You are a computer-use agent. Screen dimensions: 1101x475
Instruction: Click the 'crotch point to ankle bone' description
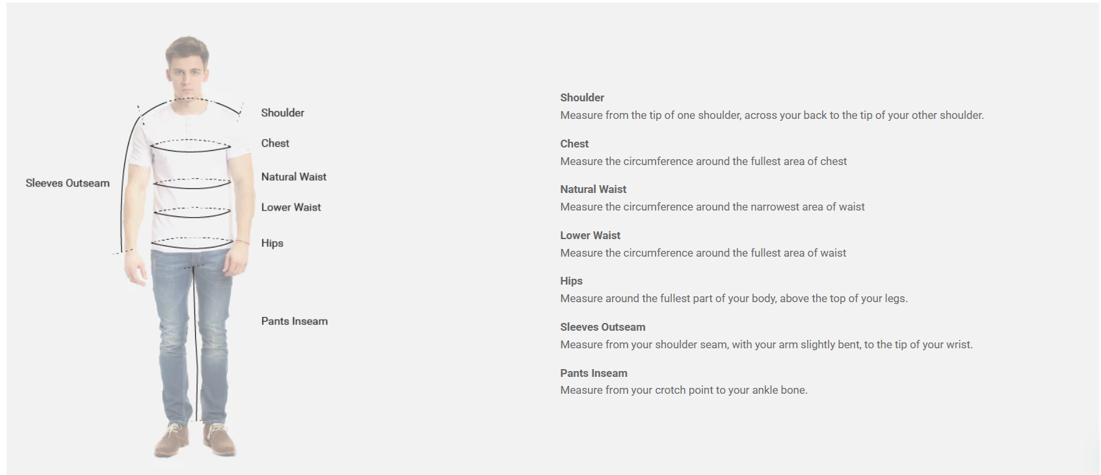point(683,390)
